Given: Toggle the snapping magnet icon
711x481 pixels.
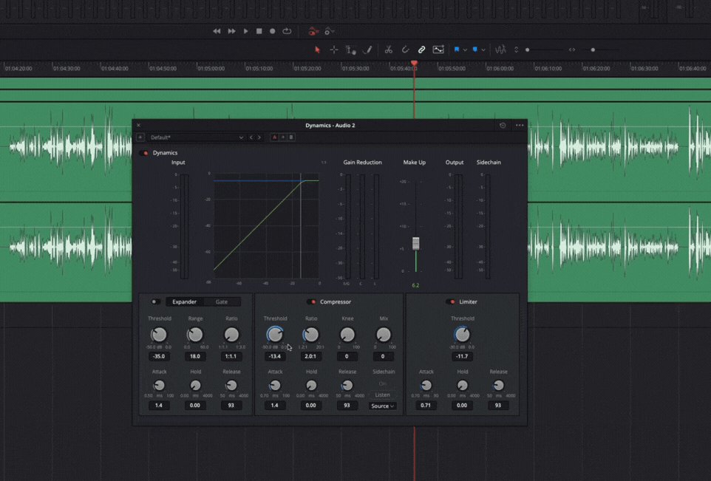Looking at the screenshot, I should [x=405, y=50].
